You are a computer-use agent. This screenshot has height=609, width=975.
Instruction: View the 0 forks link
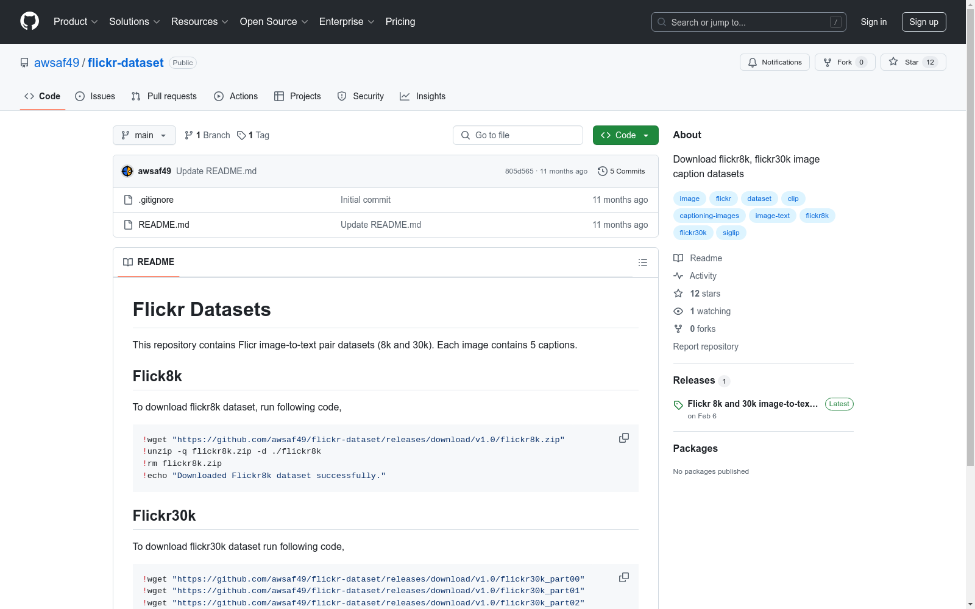695,329
